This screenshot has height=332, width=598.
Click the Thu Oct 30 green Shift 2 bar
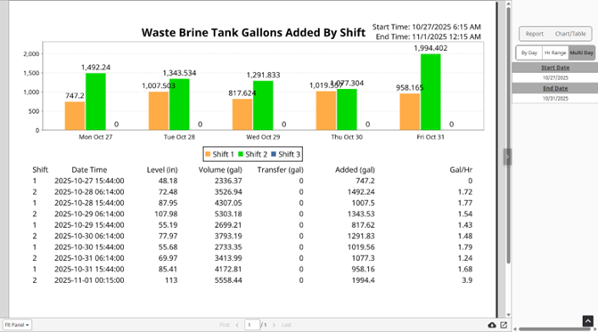coord(347,109)
